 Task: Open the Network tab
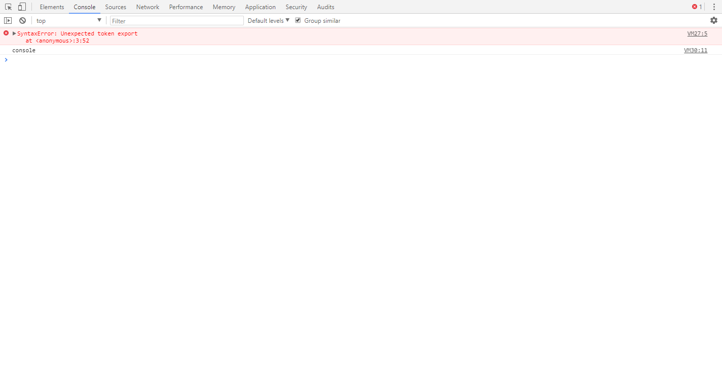(x=148, y=7)
